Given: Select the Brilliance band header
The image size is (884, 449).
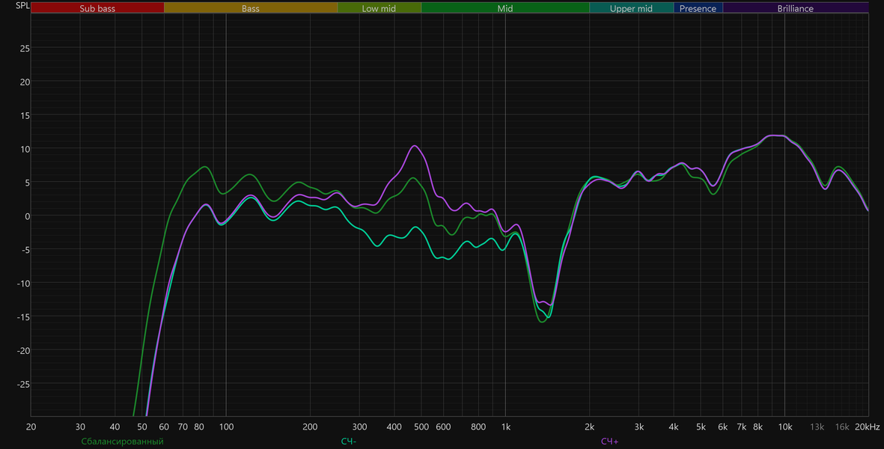Looking at the screenshot, I should 796,8.
